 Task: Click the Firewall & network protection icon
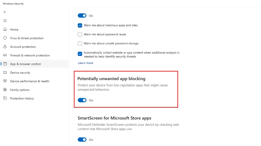(x=5, y=55)
